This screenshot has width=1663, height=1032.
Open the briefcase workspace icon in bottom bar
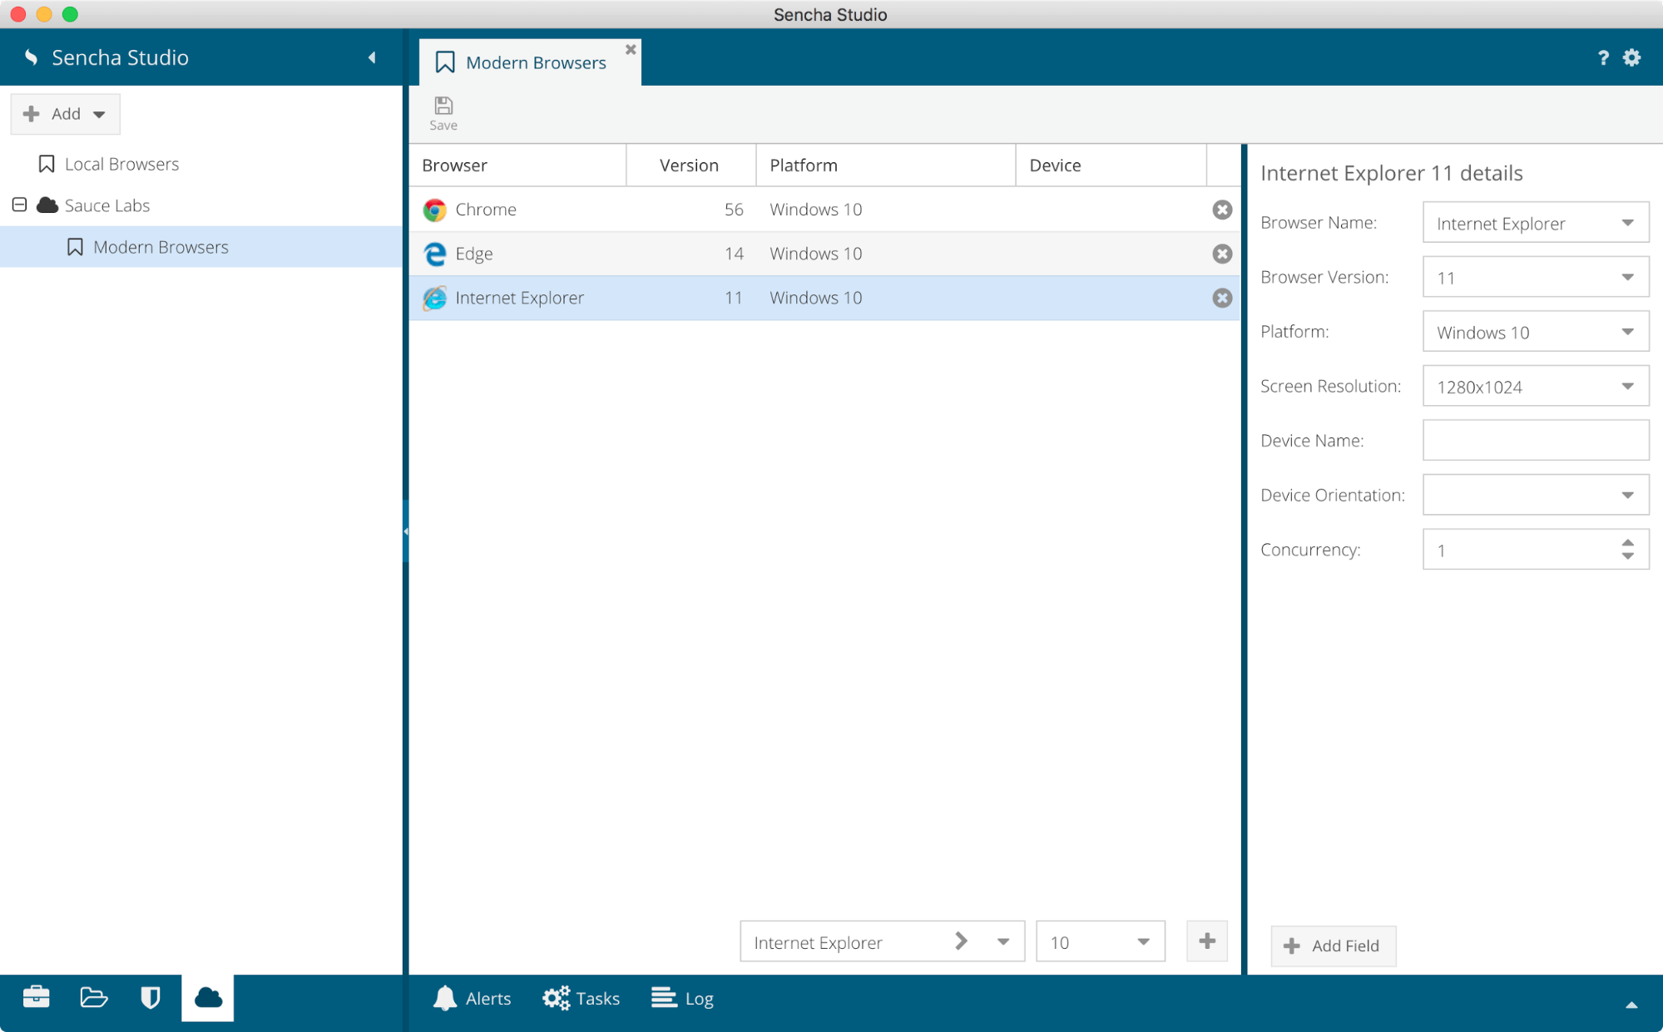(x=36, y=997)
